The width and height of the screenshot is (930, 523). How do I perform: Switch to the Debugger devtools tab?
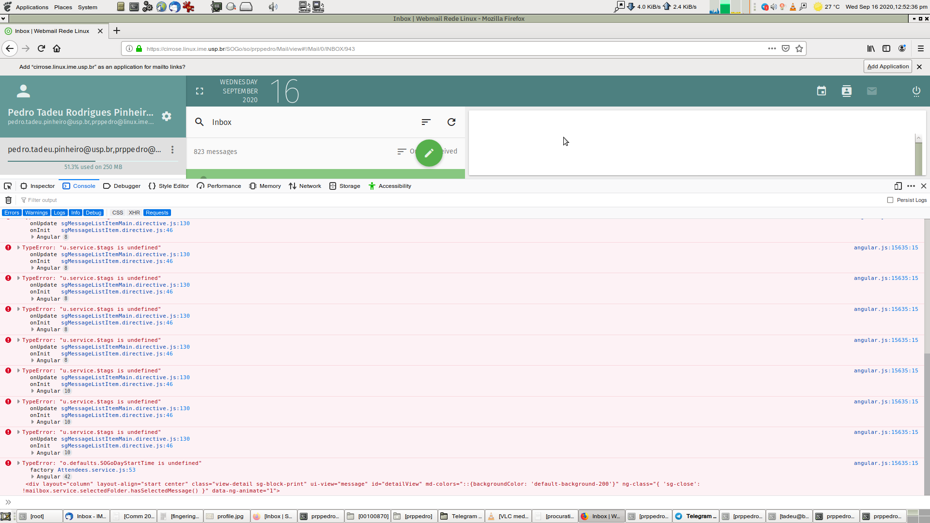[122, 186]
